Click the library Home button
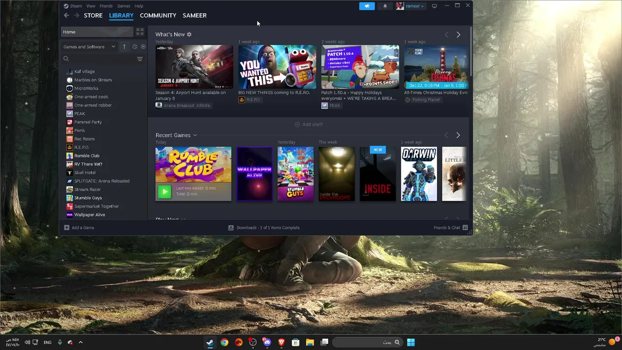This screenshot has width=622, height=350. point(97,32)
